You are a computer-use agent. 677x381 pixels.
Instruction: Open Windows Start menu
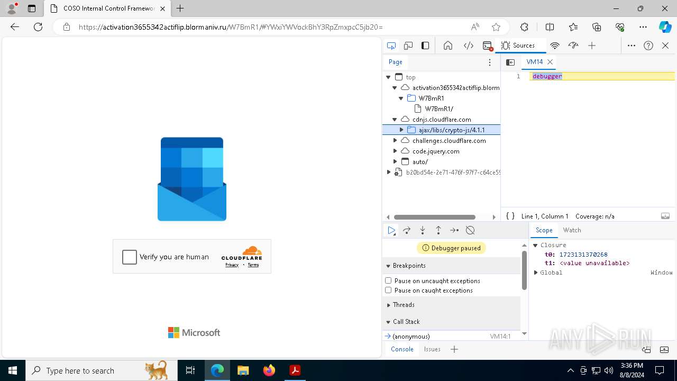click(13, 370)
